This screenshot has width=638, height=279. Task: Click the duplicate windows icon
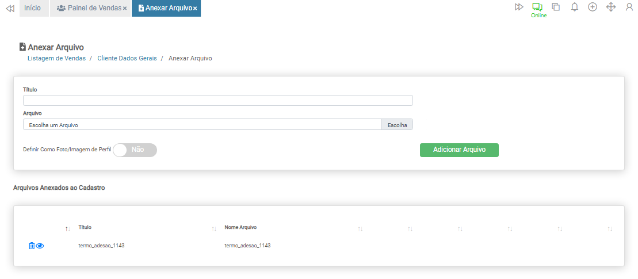pyautogui.click(x=556, y=7)
